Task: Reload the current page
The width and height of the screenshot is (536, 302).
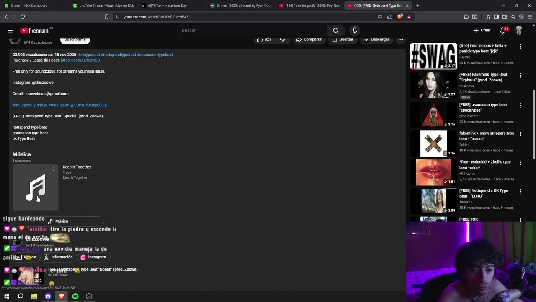Action: pyautogui.click(x=23, y=17)
